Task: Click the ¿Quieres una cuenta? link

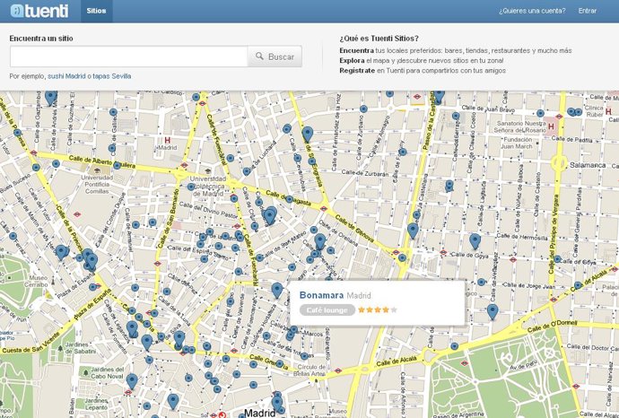Action: [x=532, y=12]
